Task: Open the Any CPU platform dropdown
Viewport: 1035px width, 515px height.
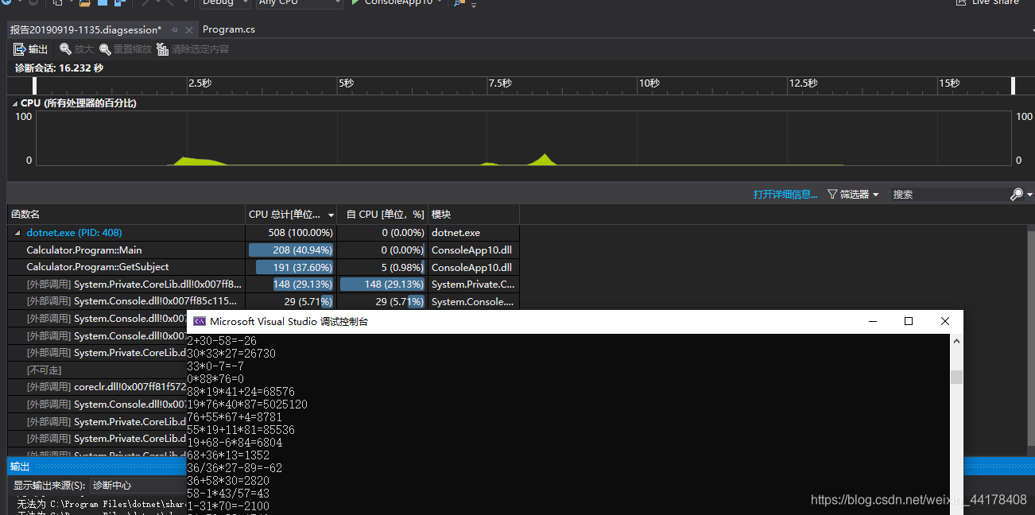Action: pyautogui.click(x=300, y=3)
